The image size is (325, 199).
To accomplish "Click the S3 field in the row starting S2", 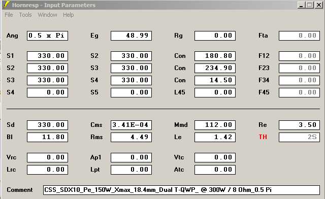I will tap(131, 68).
